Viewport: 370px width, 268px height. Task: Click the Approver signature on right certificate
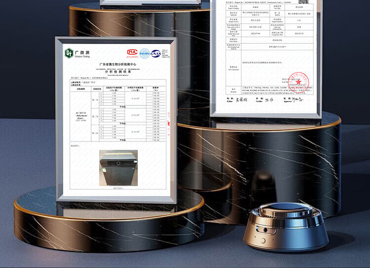pyautogui.click(x=297, y=99)
